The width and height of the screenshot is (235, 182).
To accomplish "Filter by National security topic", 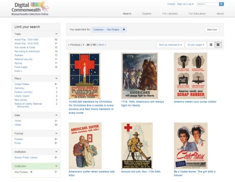I will tap(23, 59).
